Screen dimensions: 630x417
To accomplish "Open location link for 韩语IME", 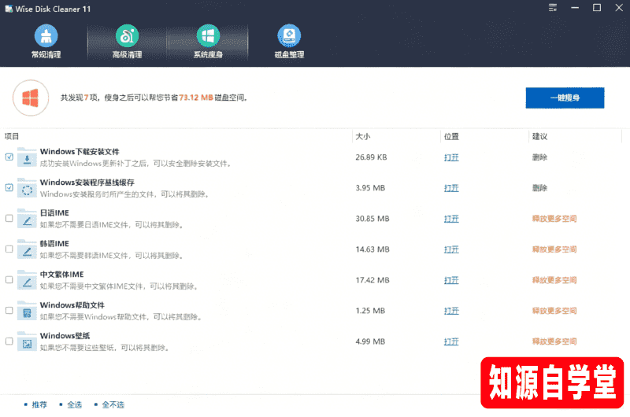I will tap(451, 249).
